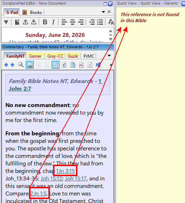The width and height of the screenshot is (185, 203).
Task: Expand commentary toolbar overflow options
Action: pyautogui.click(x=111, y=65)
